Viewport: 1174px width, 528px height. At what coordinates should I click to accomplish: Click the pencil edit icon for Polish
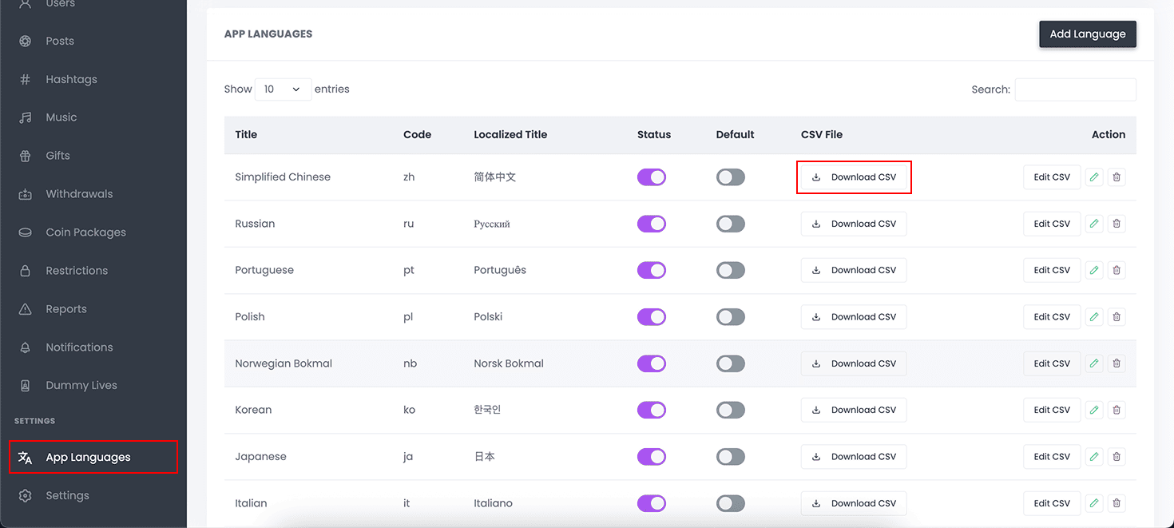[x=1094, y=317]
